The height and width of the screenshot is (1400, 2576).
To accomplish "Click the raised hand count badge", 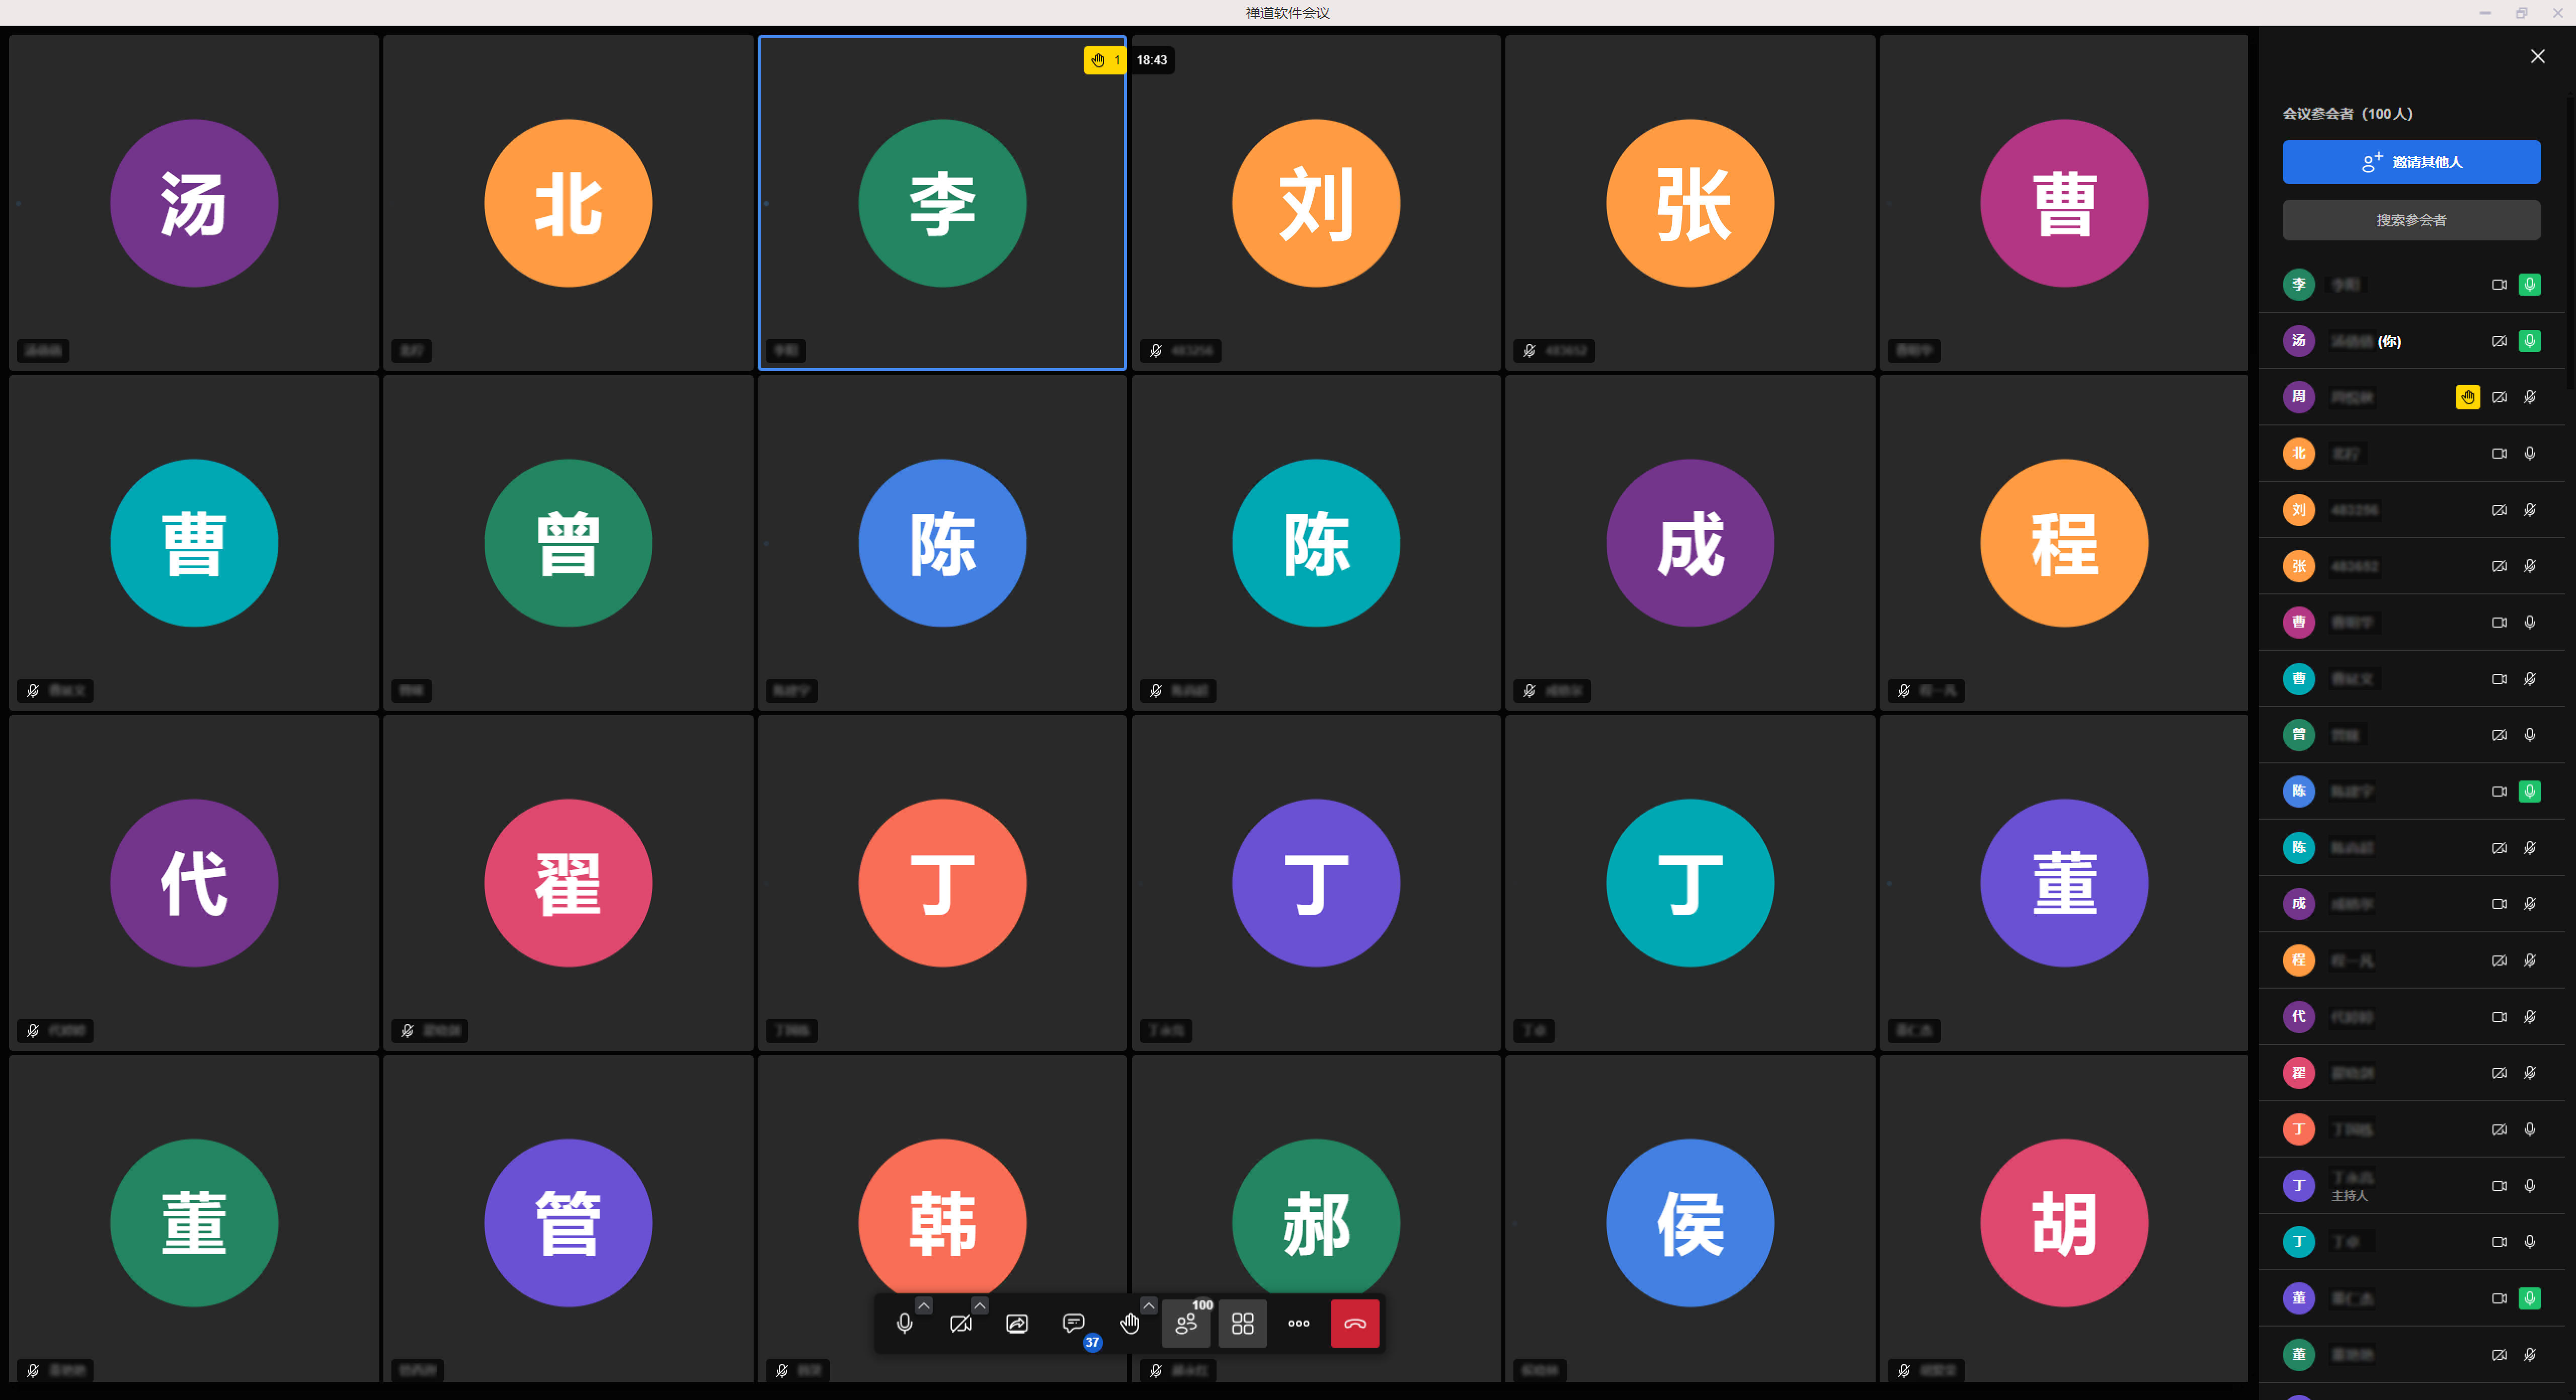I will 1105,60.
